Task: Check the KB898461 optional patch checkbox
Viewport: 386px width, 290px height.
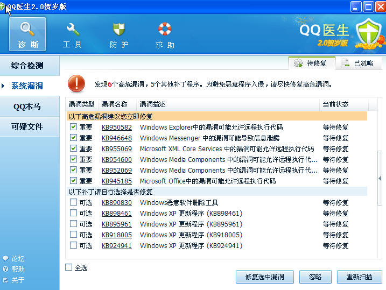Action: 73,213
